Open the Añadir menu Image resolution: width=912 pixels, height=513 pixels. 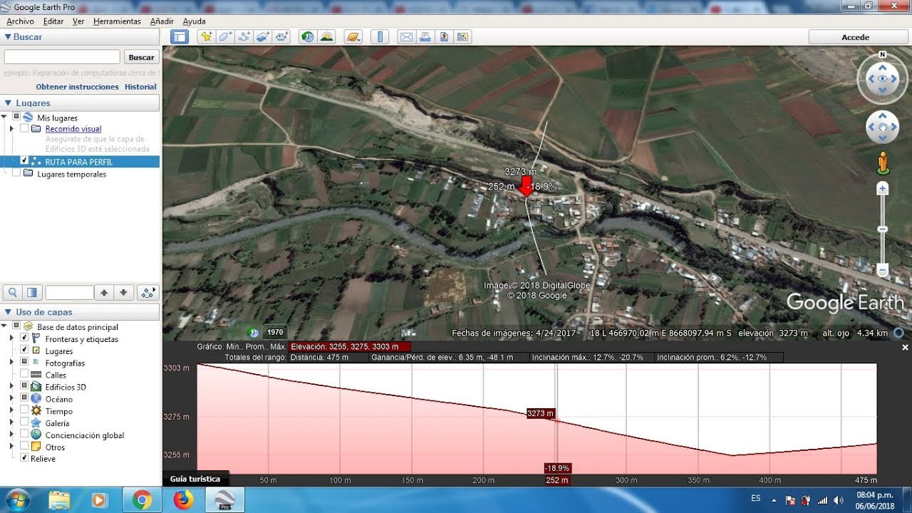point(162,21)
